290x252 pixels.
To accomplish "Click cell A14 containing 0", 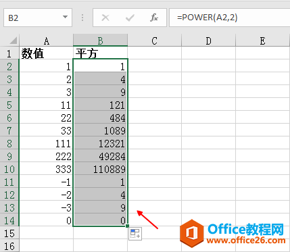I will click(47, 220).
